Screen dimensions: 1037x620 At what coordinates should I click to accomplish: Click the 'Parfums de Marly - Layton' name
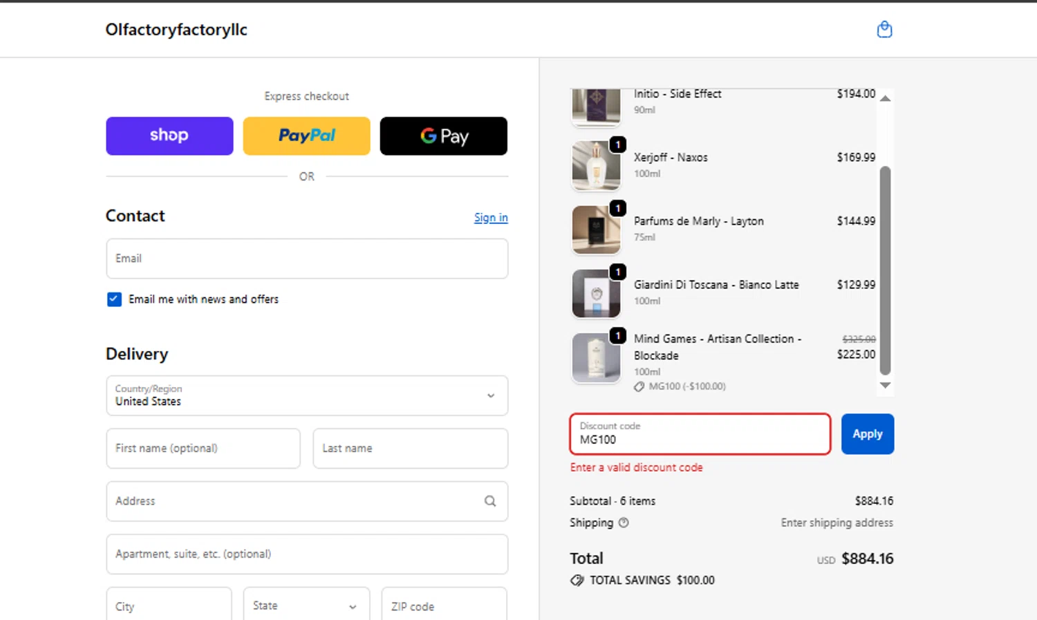coord(699,221)
